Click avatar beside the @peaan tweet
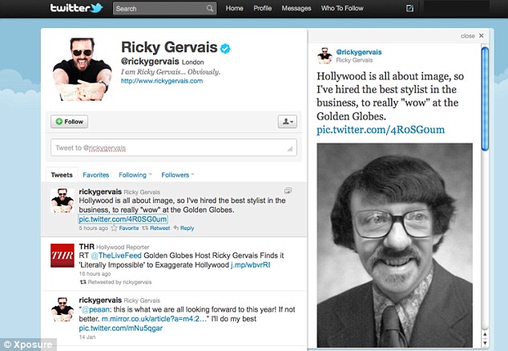Viewport: 508px width, 351px height. pos(62,309)
